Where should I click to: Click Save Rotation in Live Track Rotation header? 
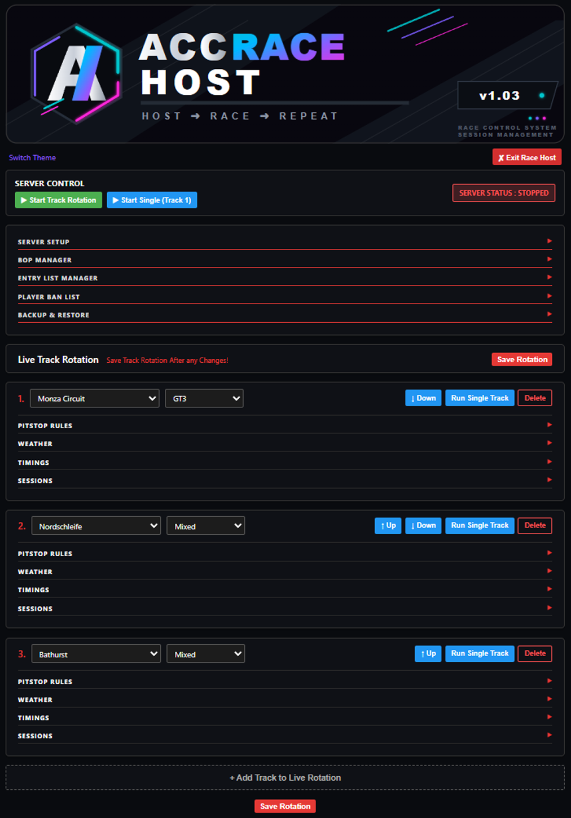click(x=522, y=359)
